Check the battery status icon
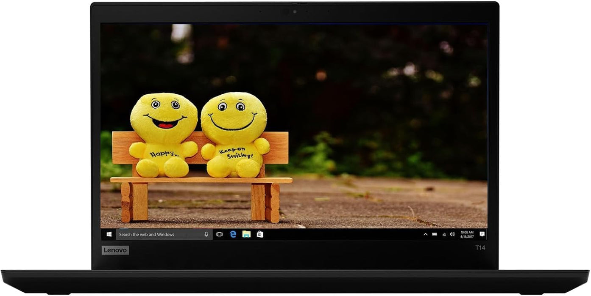The width and height of the screenshot is (591, 296). pos(435,234)
